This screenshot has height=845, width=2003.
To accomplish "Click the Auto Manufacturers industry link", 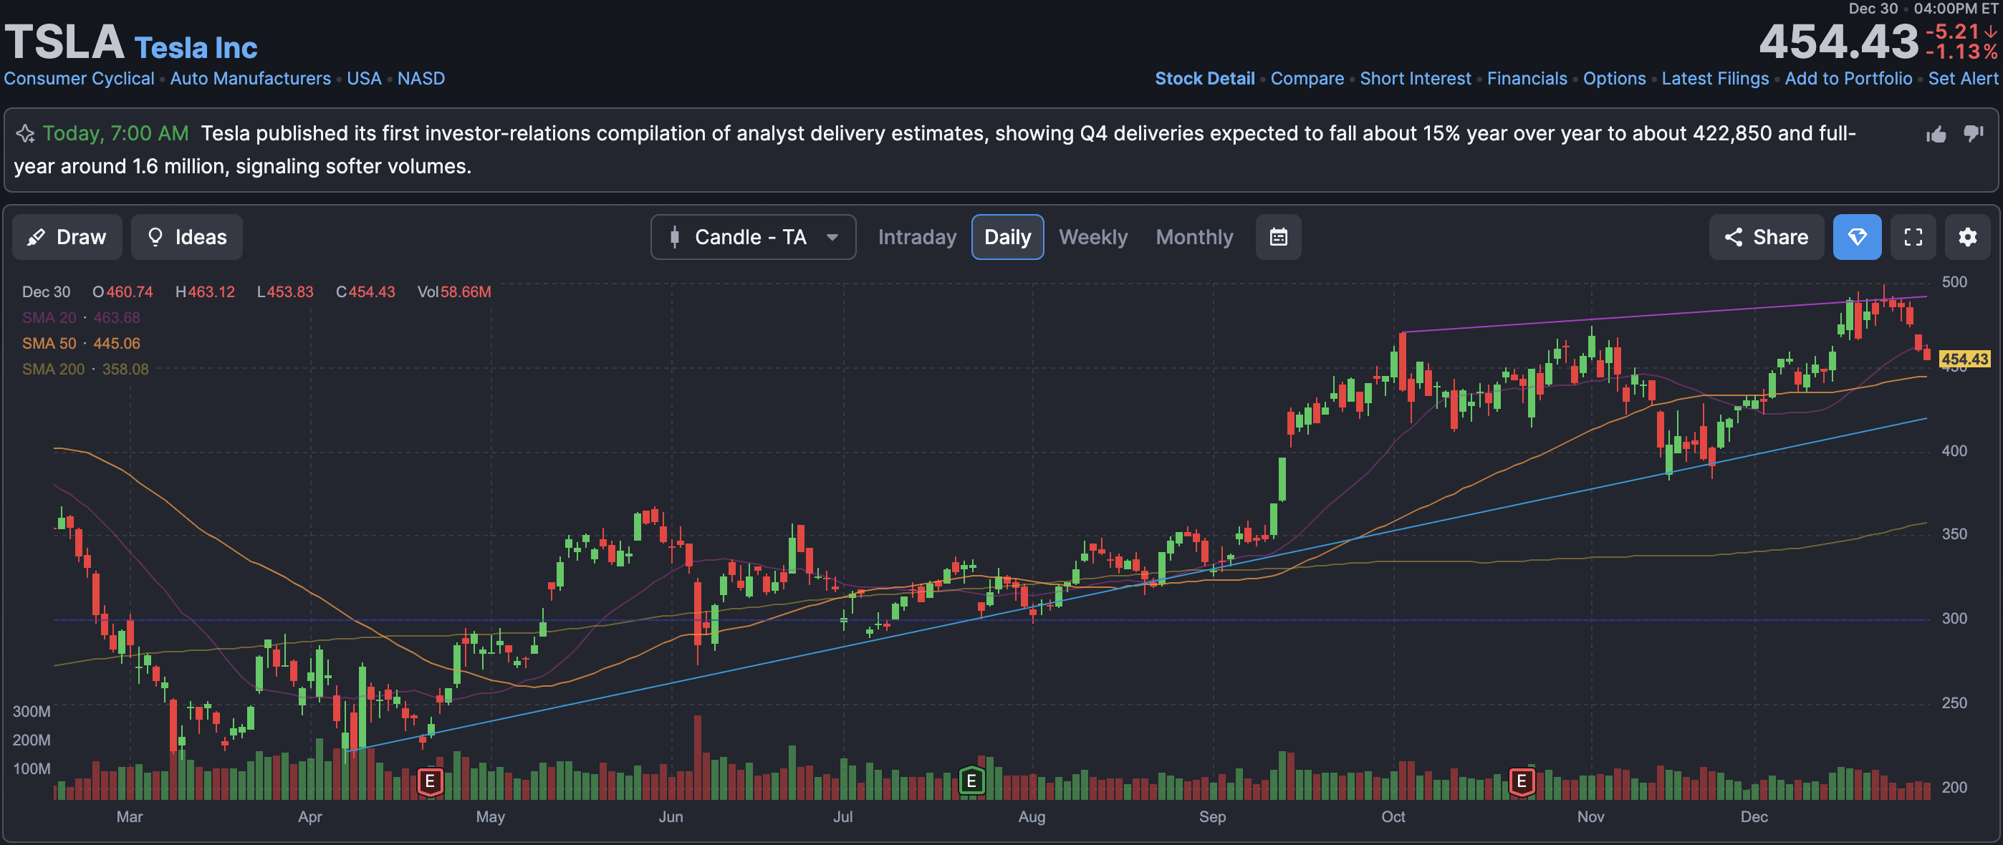I will pos(251,79).
